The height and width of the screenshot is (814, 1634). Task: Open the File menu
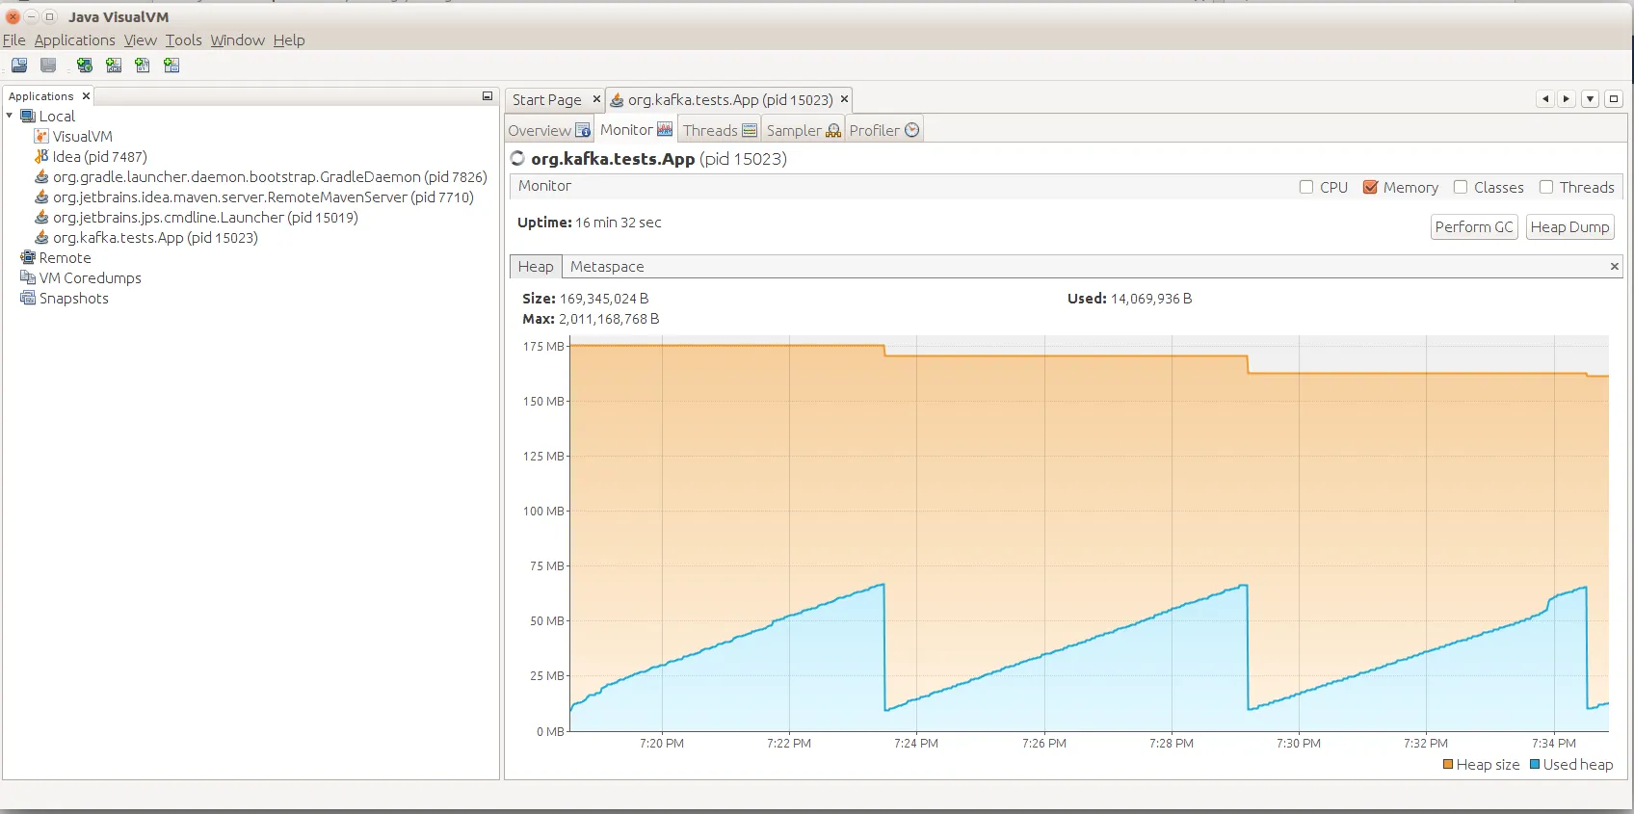(14, 40)
